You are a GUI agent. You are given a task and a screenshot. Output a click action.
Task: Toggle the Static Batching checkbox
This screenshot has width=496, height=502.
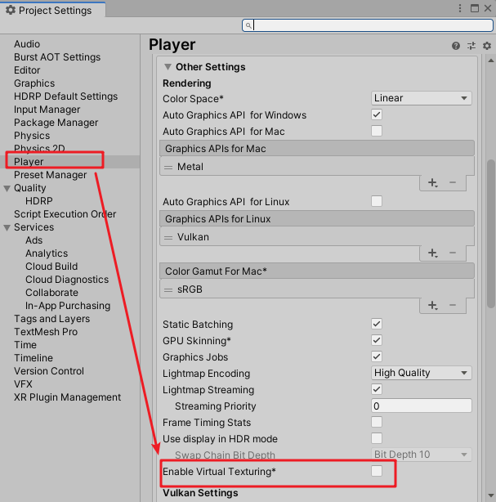[x=377, y=324]
